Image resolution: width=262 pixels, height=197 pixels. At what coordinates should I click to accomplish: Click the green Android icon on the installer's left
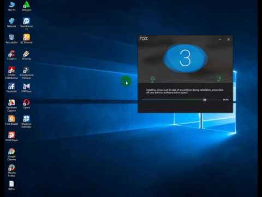tap(153, 79)
